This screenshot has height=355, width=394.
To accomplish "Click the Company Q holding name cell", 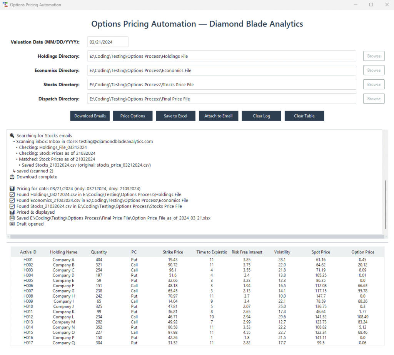I will tap(63, 343).
